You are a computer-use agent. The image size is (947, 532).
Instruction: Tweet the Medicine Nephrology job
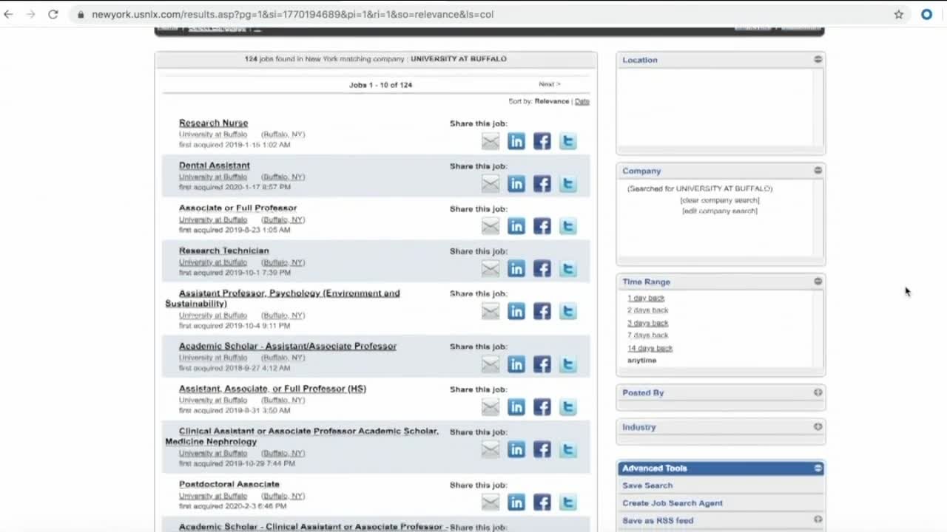568,450
